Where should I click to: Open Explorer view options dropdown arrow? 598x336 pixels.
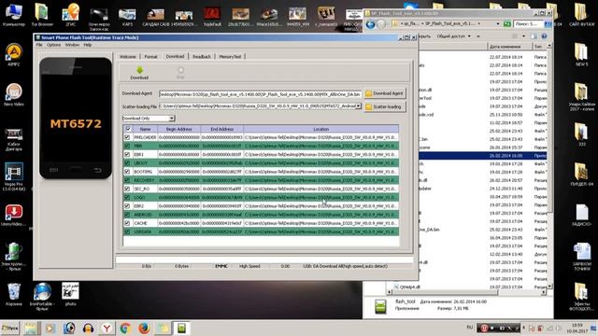pos(523,36)
